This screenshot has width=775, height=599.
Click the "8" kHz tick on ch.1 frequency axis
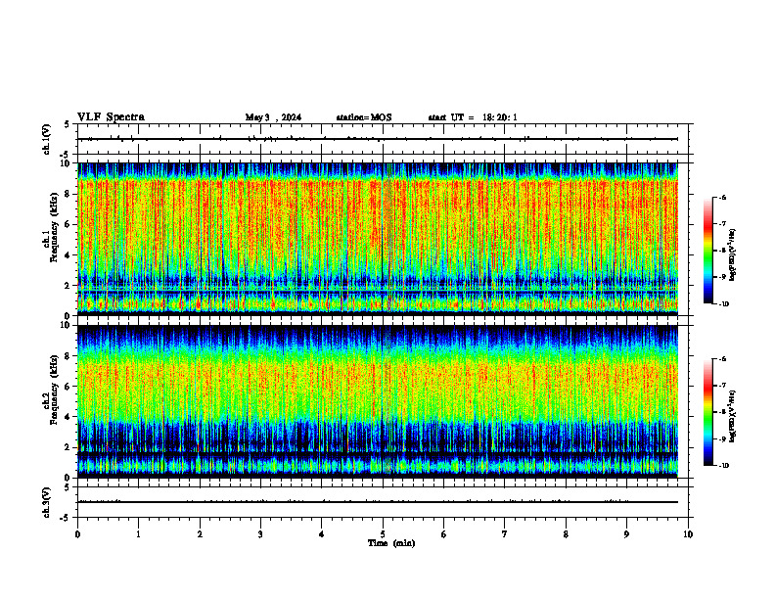[x=68, y=194]
